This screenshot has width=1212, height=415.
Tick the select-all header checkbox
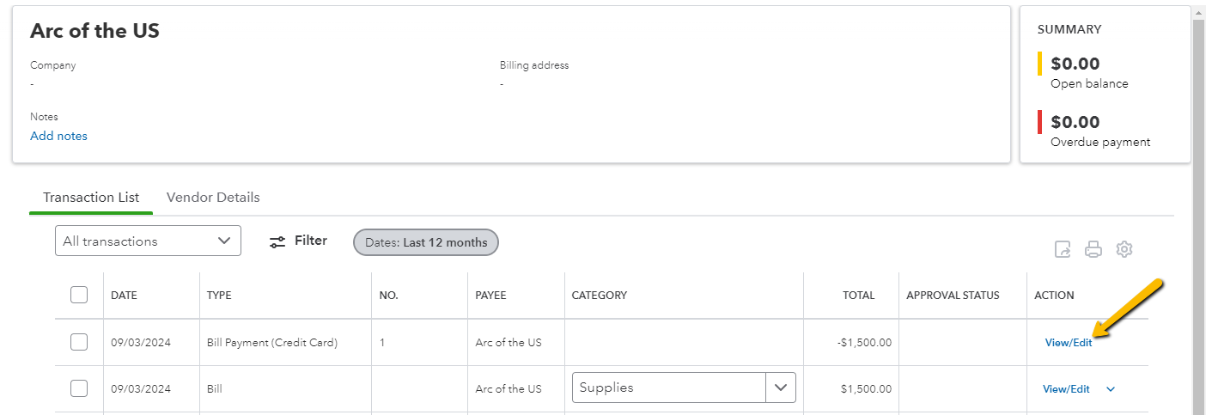tap(79, 295)
